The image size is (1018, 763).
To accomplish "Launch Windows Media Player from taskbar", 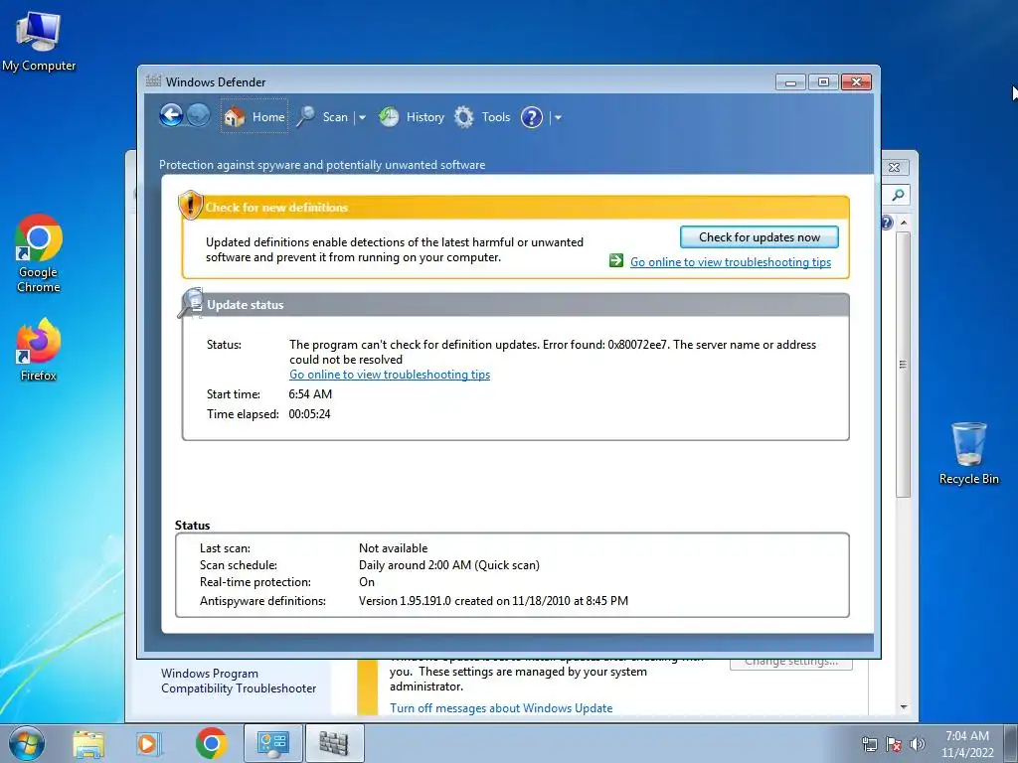I will pos(148,743).
